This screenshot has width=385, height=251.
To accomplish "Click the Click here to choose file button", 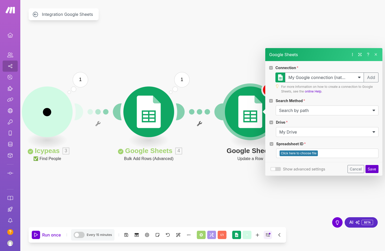I will point(299,153).
